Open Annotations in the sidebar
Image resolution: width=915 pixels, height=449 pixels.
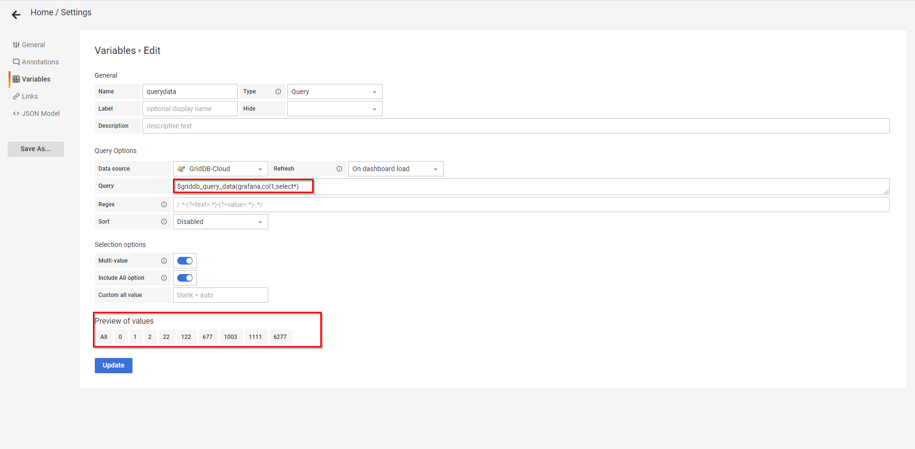click(x=40, y=62)
